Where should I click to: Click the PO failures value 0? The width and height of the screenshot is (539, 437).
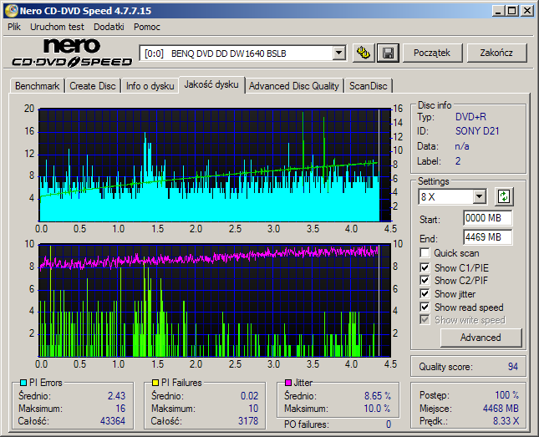tap(389, 424)
